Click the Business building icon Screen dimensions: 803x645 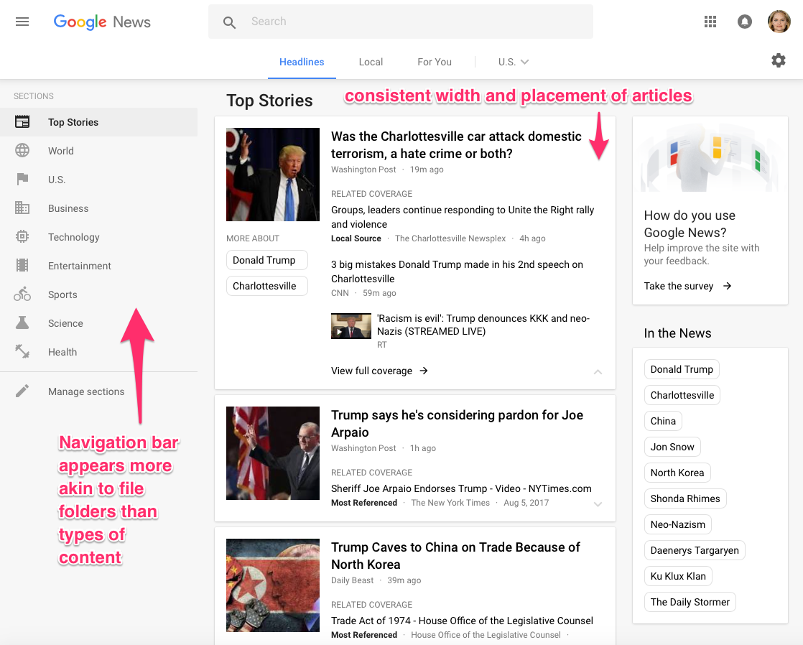(22, 208)
